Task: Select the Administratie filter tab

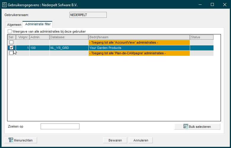Action: click(38, 24)
